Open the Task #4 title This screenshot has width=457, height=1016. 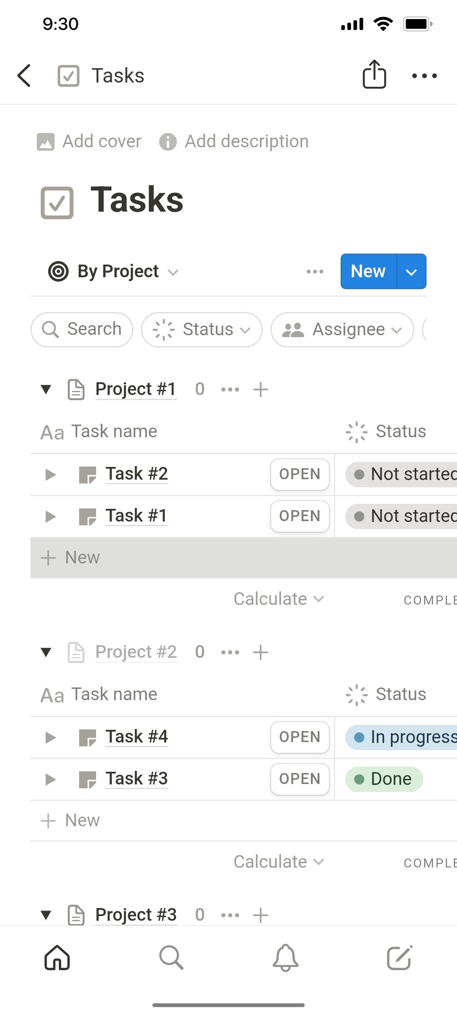[137, 737]
